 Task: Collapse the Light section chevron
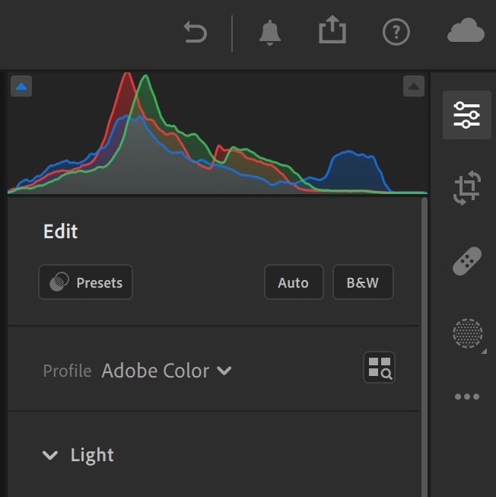50,455
